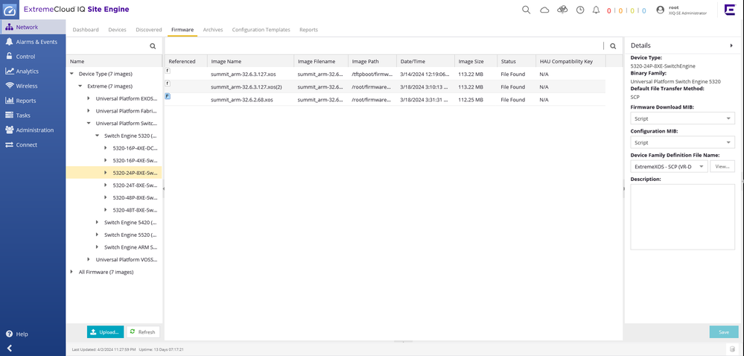Viewport: 744px width, 356px height.
Task: Expand the Switch Engine 5420 tree node
Action: click(98, 223)
